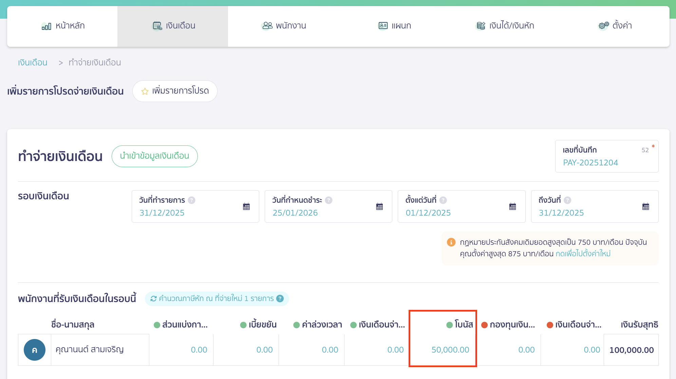
Task: Click the orange info icon in notice
Action: 451,242
